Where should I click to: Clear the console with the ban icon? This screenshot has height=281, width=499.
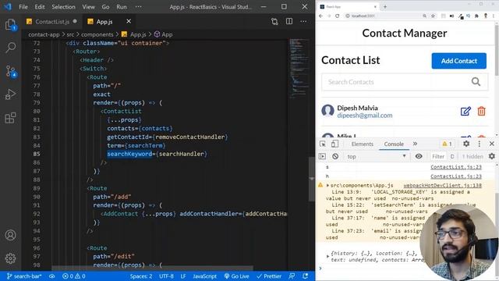[335, 156]
